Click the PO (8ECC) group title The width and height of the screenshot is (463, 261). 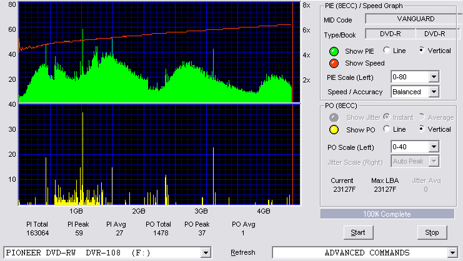tap(341, 106)
